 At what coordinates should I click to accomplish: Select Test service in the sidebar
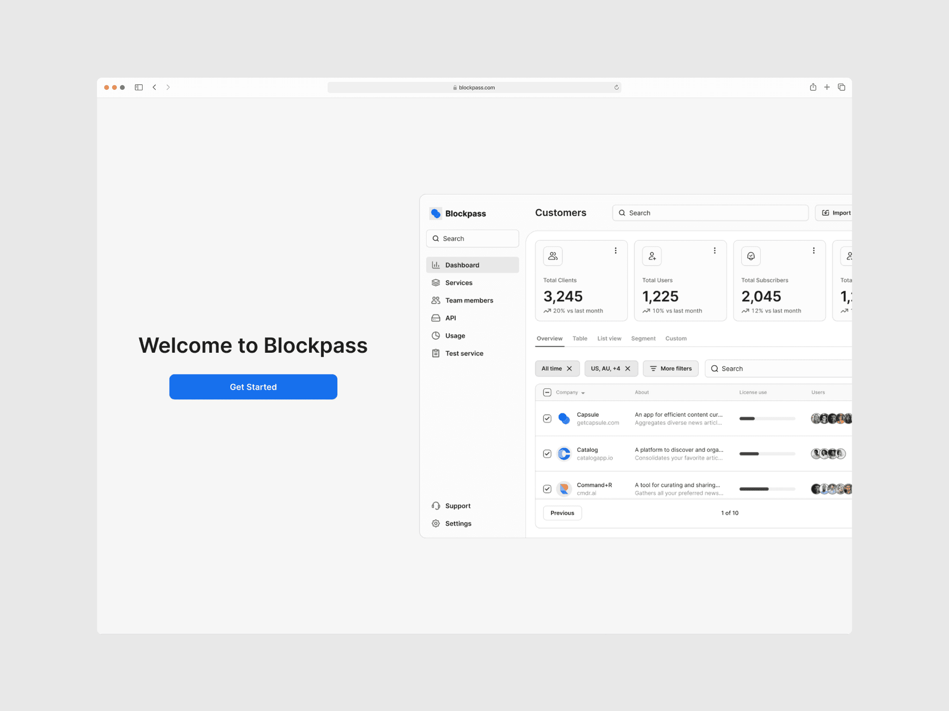[x=463, y=353]
